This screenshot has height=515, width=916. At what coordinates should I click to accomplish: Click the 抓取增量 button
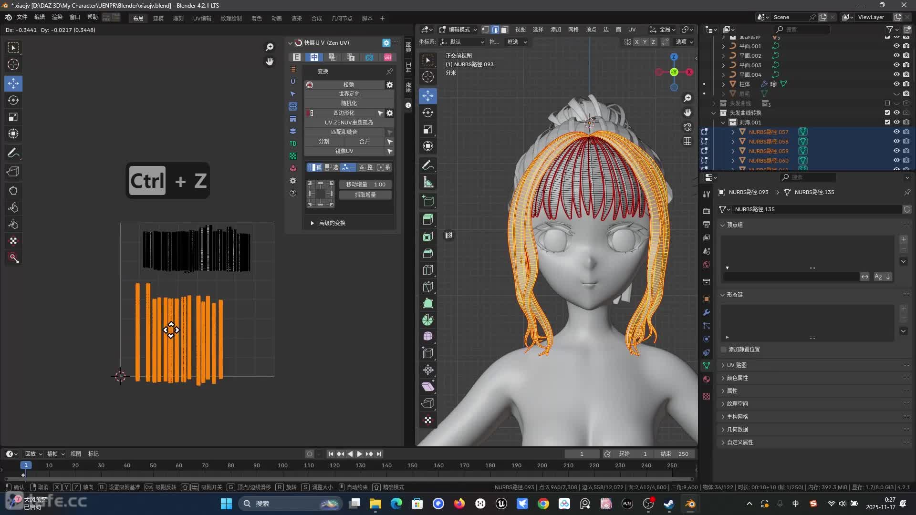(365, 195)
